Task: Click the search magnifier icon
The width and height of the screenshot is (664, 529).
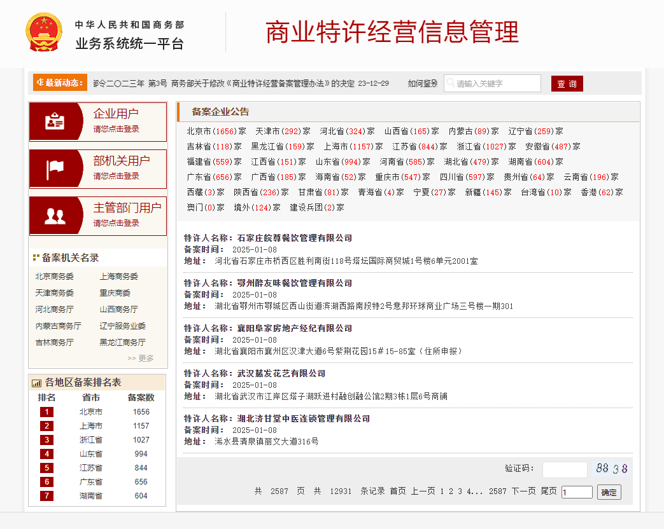Action: [x=451, y=83]
